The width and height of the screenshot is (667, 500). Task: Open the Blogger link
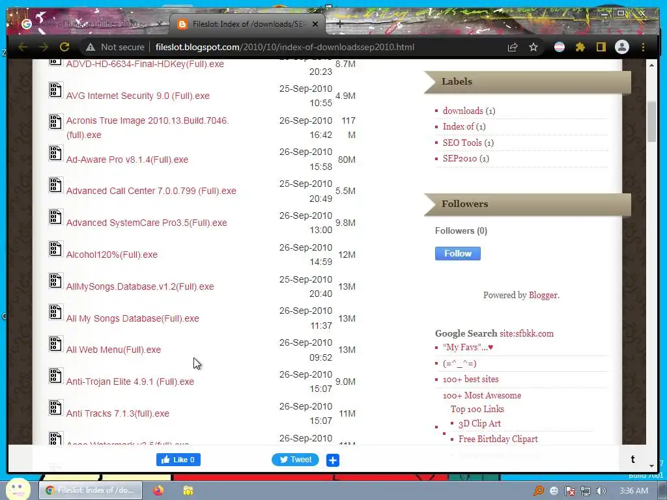coord(543,295)
